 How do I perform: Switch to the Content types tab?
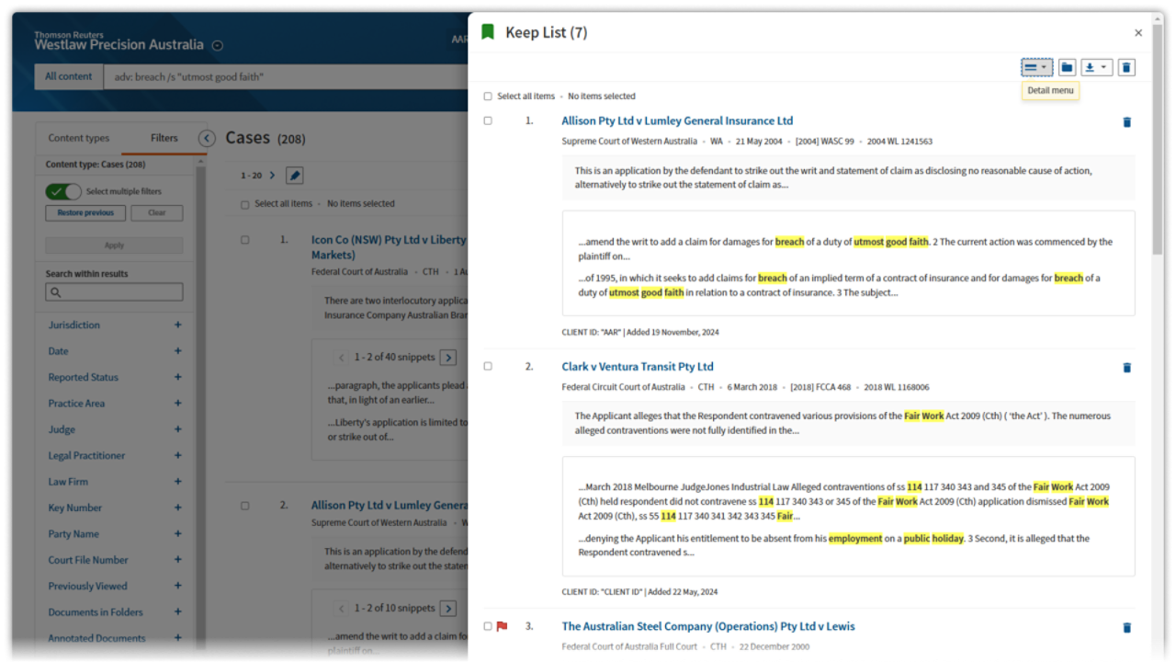click(x=79, y=138)
